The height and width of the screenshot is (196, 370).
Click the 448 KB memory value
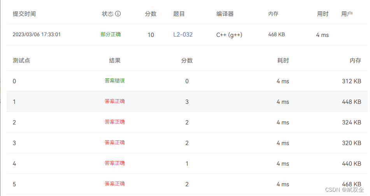(352, 101)
